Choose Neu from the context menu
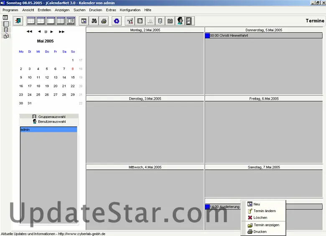This screenshot has width=326, height=236. click(x=263, y=204)
